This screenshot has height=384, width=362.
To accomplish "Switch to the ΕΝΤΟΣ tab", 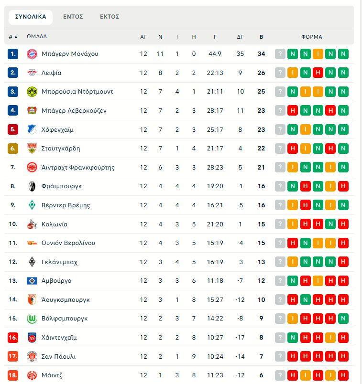I will [73, 17].
